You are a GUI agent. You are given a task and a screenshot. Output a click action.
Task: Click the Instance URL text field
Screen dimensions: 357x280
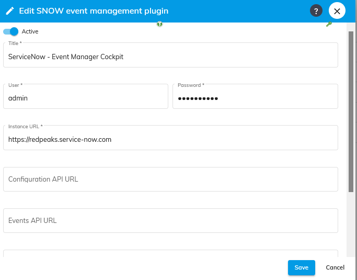(170, 139)
